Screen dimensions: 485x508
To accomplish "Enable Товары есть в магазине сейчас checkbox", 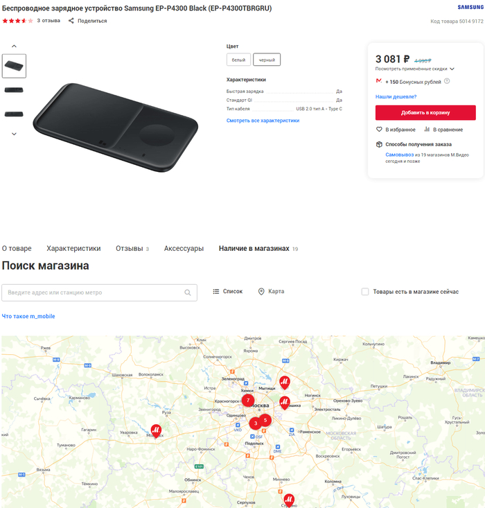I will coord(365,292).
